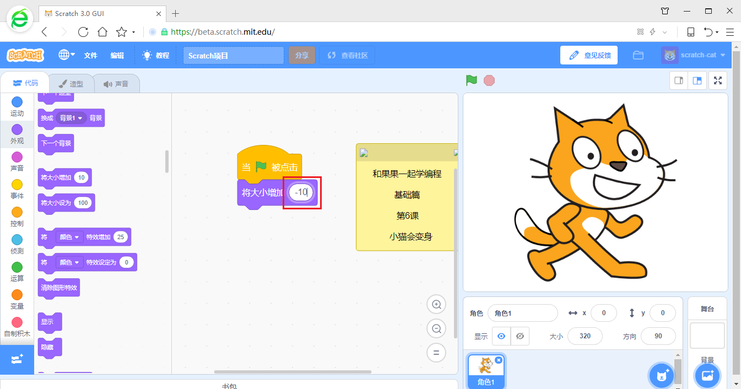
Task: Select the 事件 events category
Action: pos(17,190)
